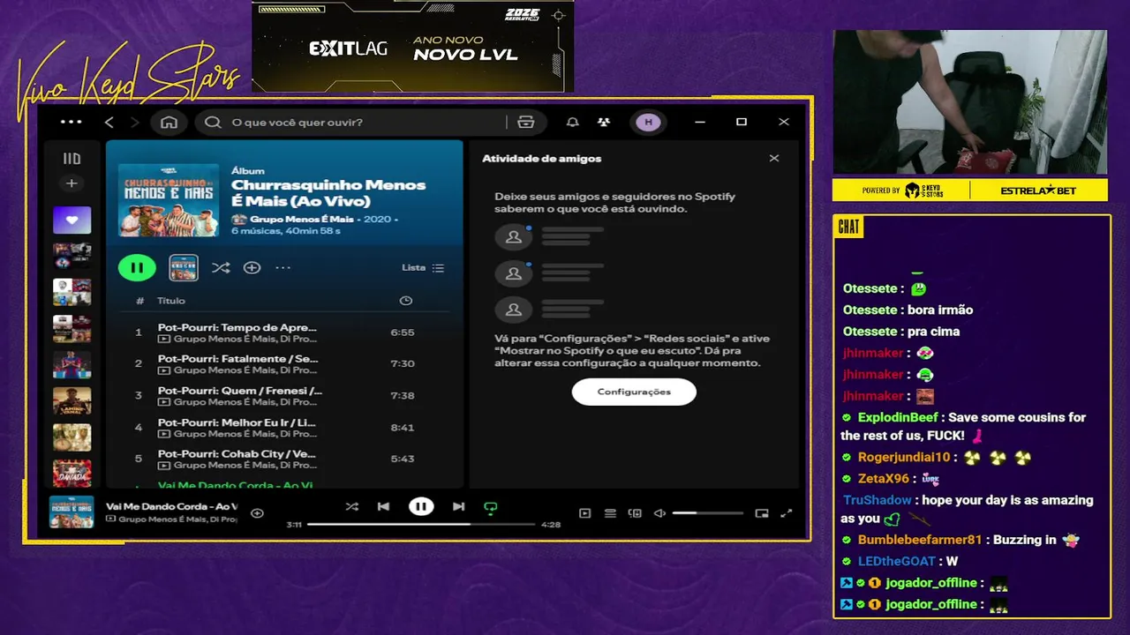Image resolution: width=1130 pixels, height=635 pixels.
Task: Open notifications bell
Action: [572, 122]
